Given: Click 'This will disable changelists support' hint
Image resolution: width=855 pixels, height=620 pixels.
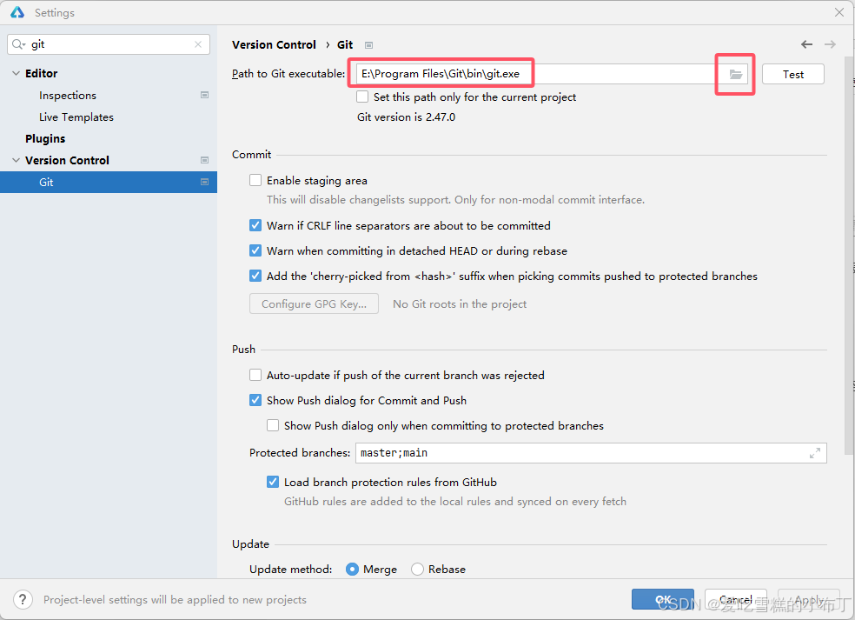Looking at the screenshot, I should [x=456, y=200].
